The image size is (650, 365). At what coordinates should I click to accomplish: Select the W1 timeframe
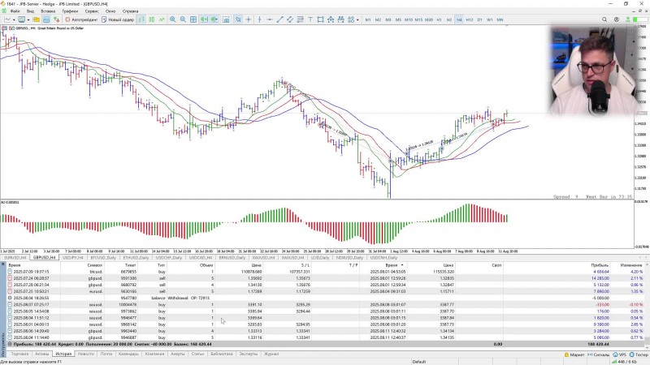click(x=490, y=19)
